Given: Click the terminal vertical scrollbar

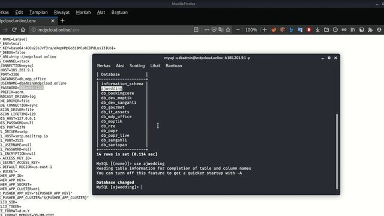Looking at the screenshot, I should 337,151.
